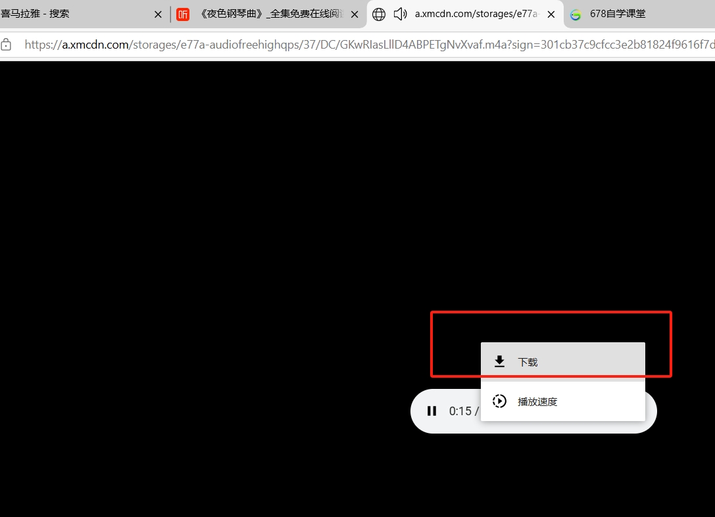Close the 喜马拉雅 - 搜索 tab
The image size is (715, 517).
[158, 14]
